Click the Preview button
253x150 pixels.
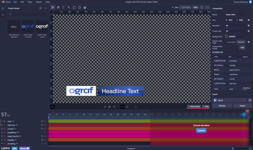222,106
